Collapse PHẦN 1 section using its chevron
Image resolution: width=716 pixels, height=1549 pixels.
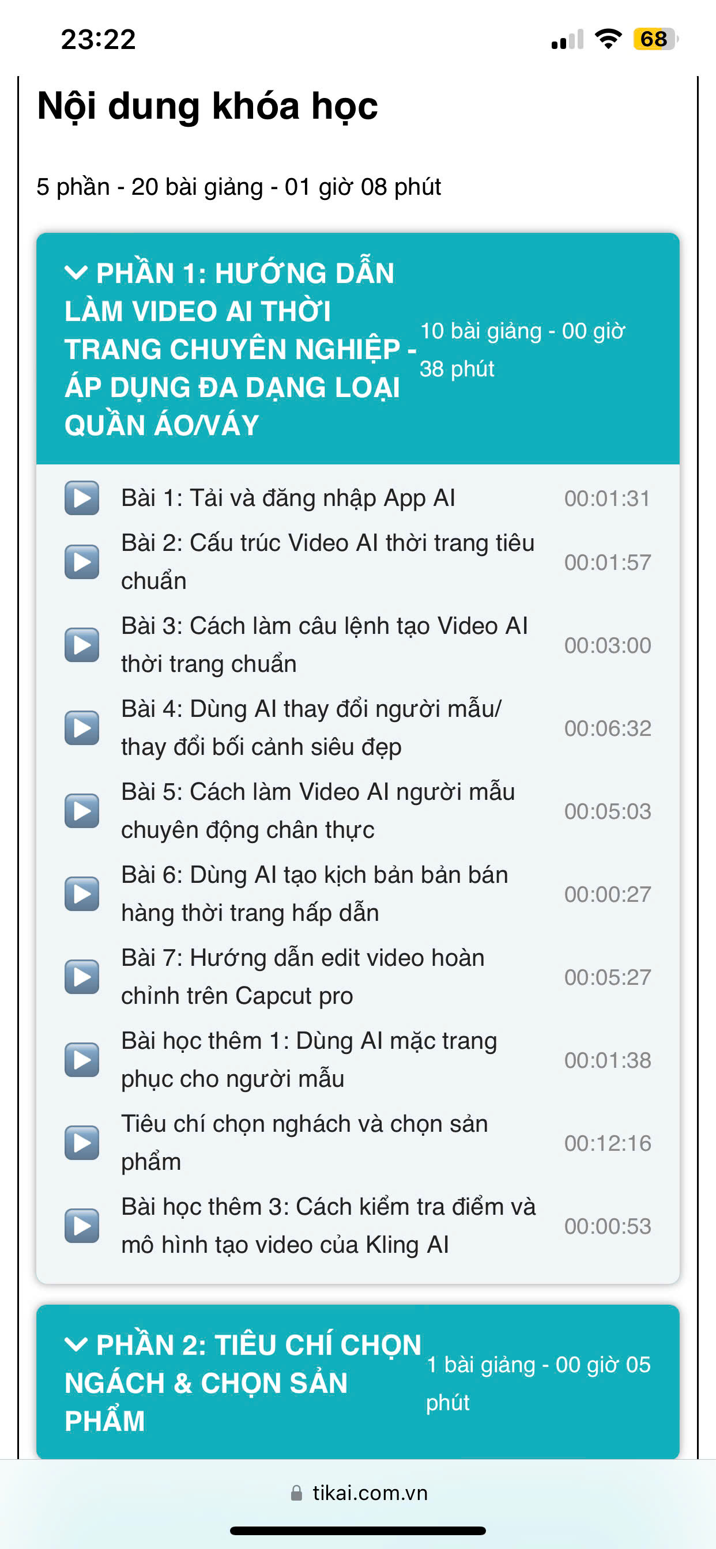[x=76, y=273]
